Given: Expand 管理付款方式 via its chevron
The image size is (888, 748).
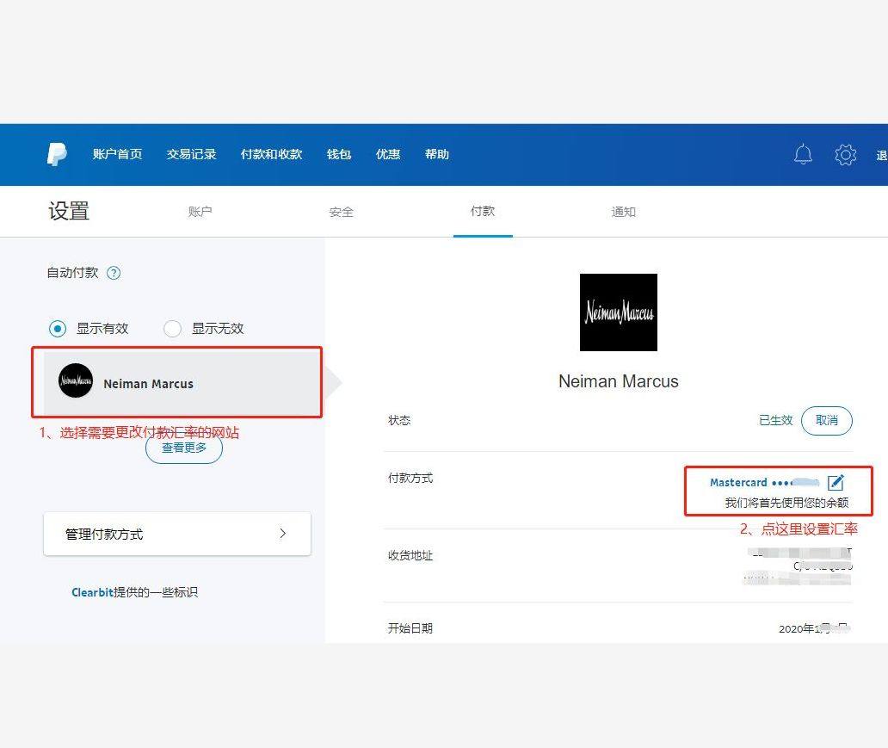Looking at the screenshot, I should pos(283,534).
